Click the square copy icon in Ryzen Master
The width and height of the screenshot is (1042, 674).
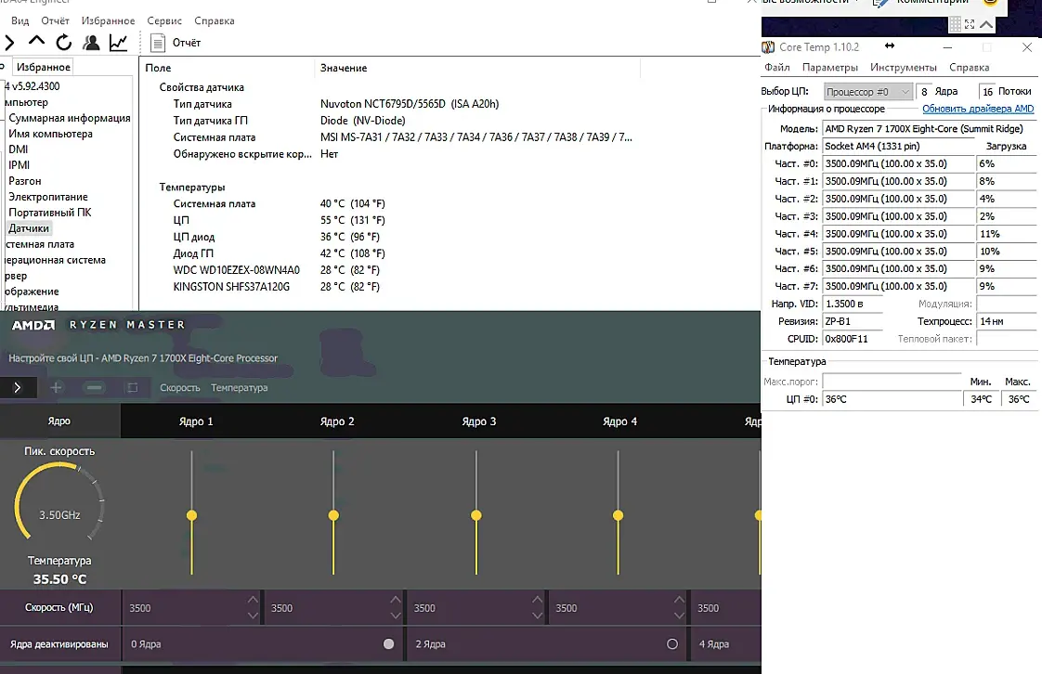[132, 387]
